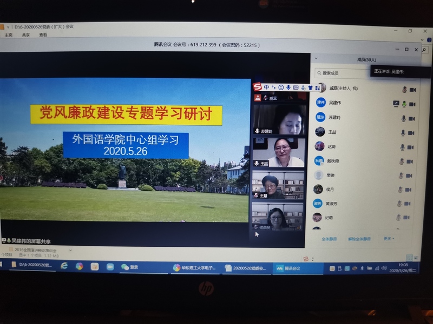
Task: Click the Sogou input method S logo
Action: click(x=258, y=87)
